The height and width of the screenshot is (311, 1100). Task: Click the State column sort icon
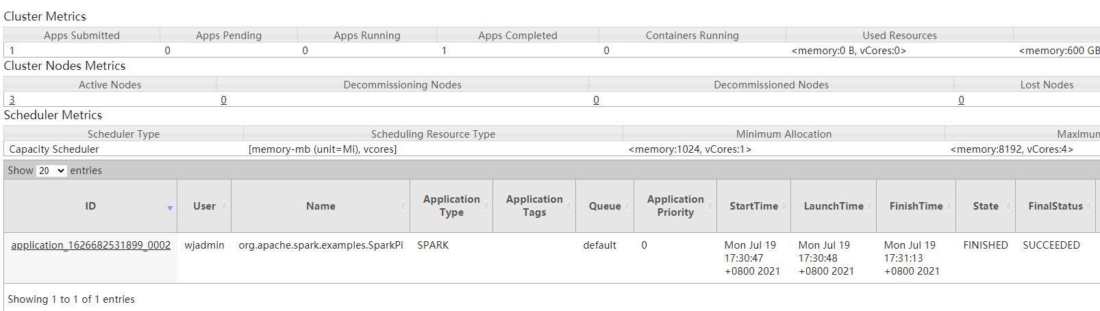pos(1009,206)
